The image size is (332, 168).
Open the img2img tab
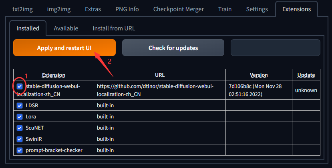click(58, 9)
